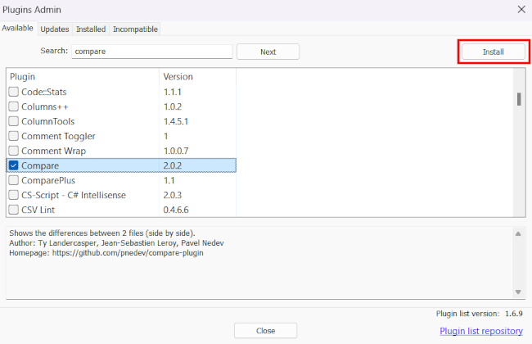Enable the Columns++ plugin checkbox
The height and width of the screenshot is (344, 532).
coord(14,106)
